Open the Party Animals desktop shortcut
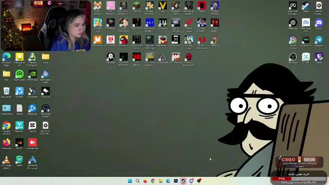The image size is (329, 185). [x=97, y=8]
